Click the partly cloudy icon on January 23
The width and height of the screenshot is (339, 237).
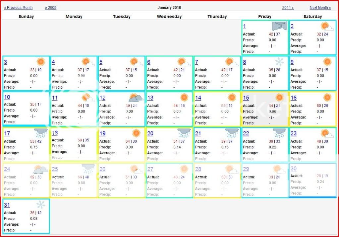(x=327, y=133)
